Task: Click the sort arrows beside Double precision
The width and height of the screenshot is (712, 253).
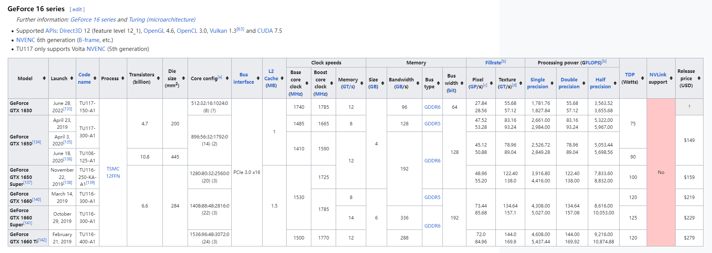Action: click(583, 83)
